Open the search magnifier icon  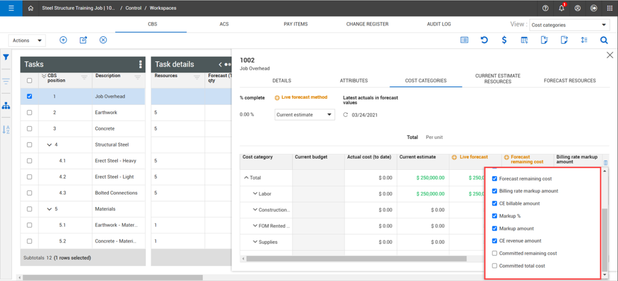[604, 40]
